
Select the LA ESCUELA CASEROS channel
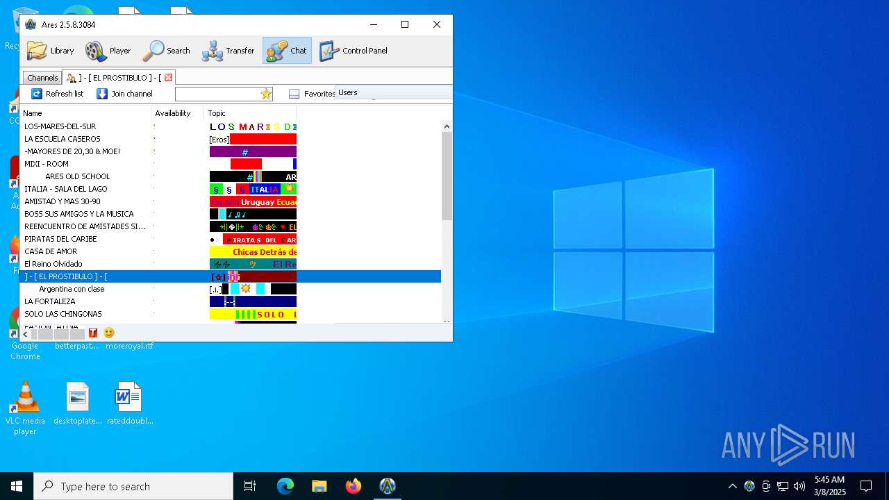pos(231,139)
